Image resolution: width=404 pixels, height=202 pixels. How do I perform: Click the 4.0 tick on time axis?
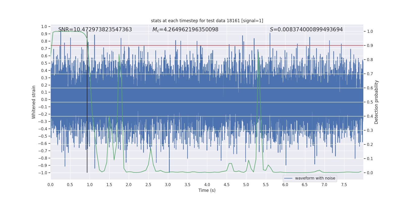(x=207, y=185)
